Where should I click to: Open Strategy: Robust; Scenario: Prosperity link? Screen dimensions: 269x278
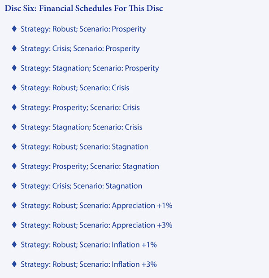(x=83, y=29)
